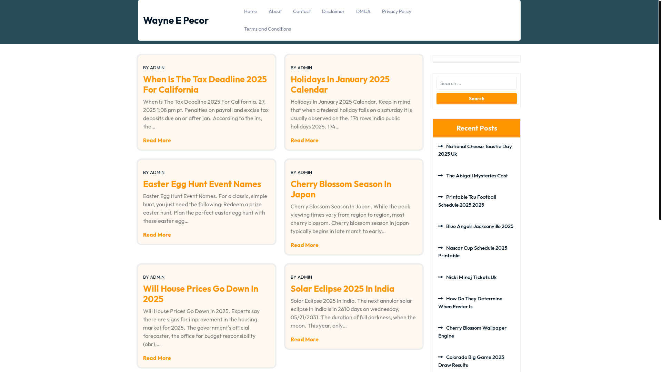Open the Easter Egg Hunt Event Names title
Image resolution: width=662 pixels, height=372 pixels.
point(202,184)
